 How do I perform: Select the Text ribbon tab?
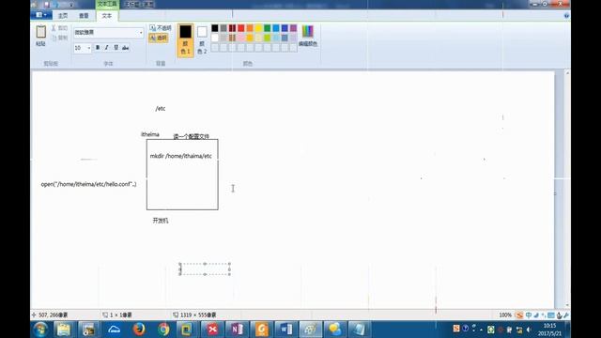pos(106,15)
